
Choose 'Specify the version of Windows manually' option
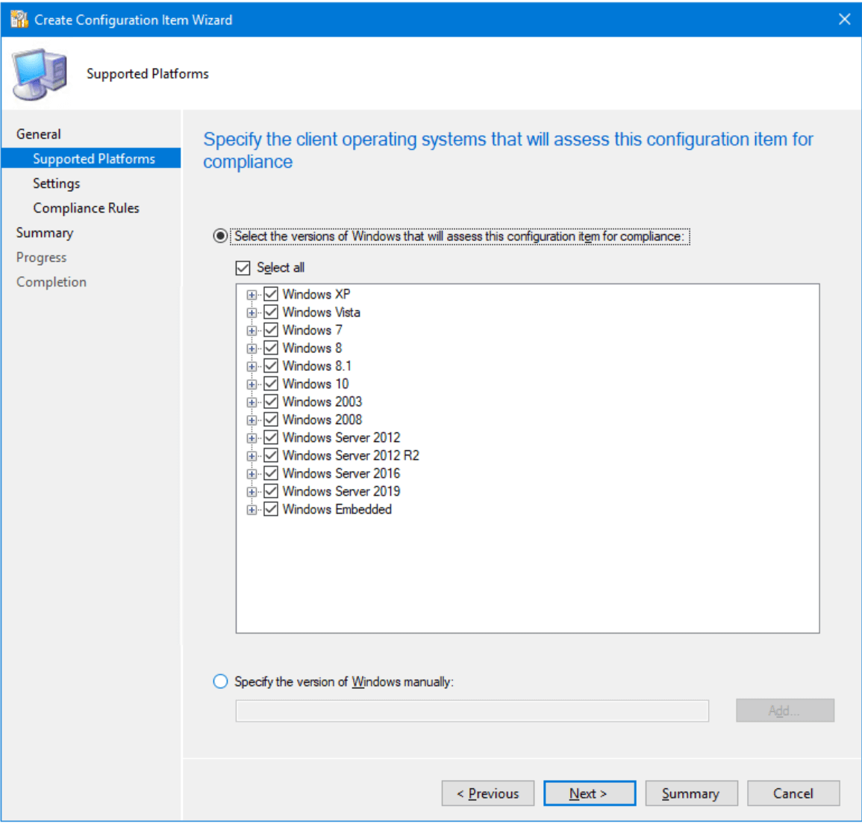pos(220,681)
